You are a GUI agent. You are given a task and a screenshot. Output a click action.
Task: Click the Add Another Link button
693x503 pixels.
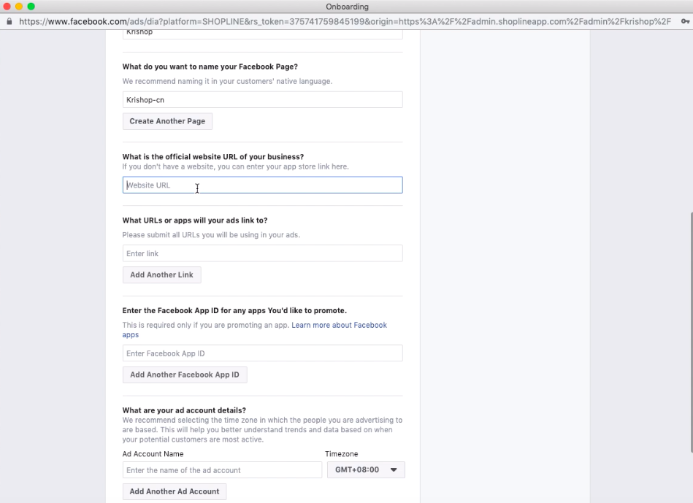click(x=162, y=275)
